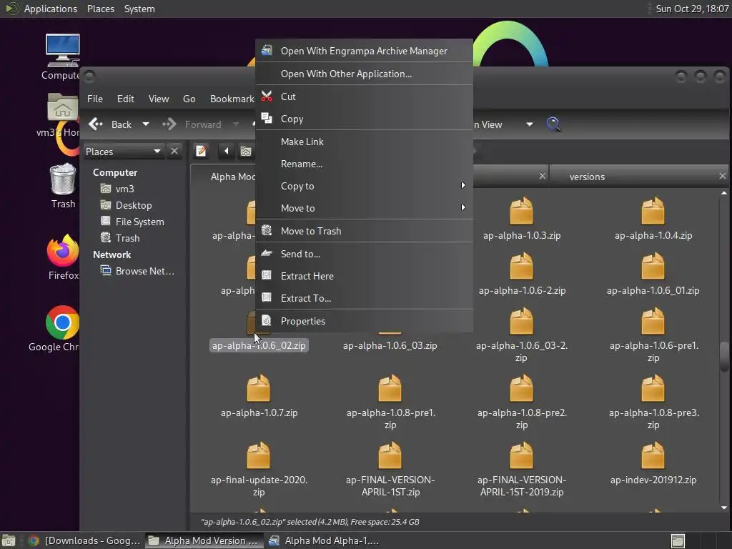Select Desktop in Places sidebar
732x549 pixels.
pyautogui.click(x=134, y=205)
